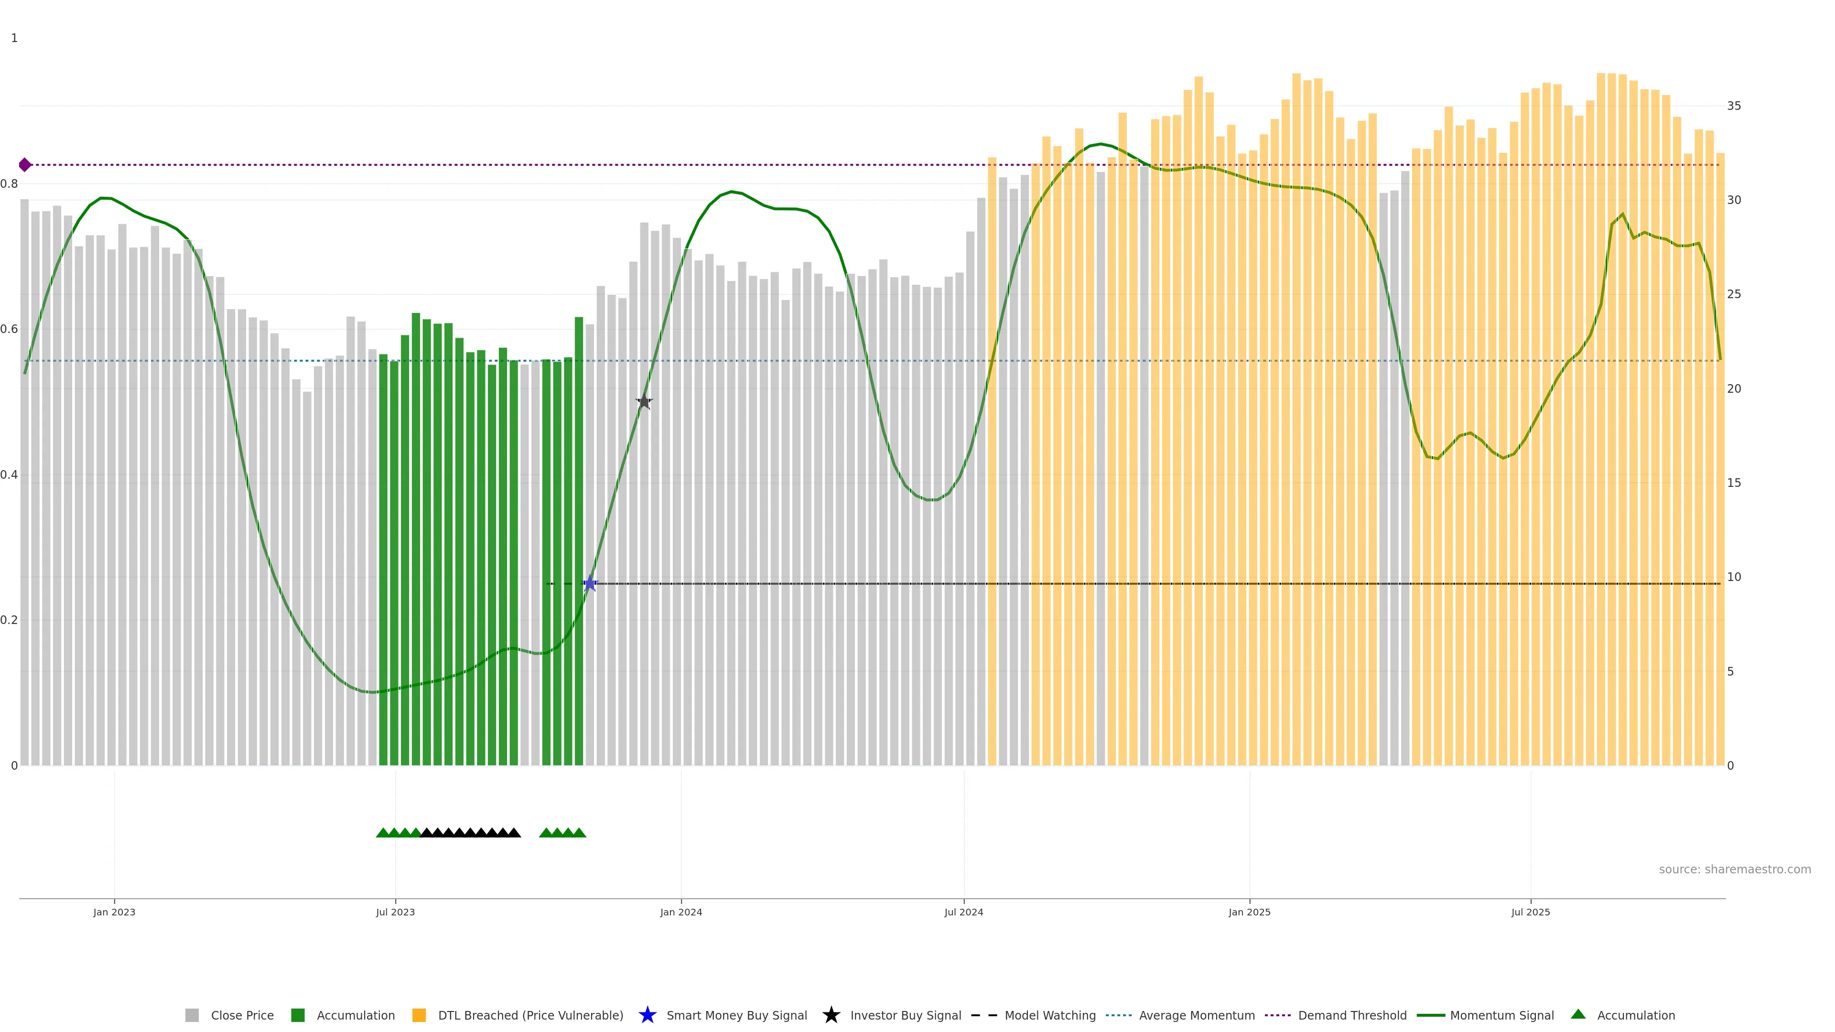Click the purple Demand Threshold diamond marker
Viewport: 1835px width, 1032px height.
click(25, 165)
